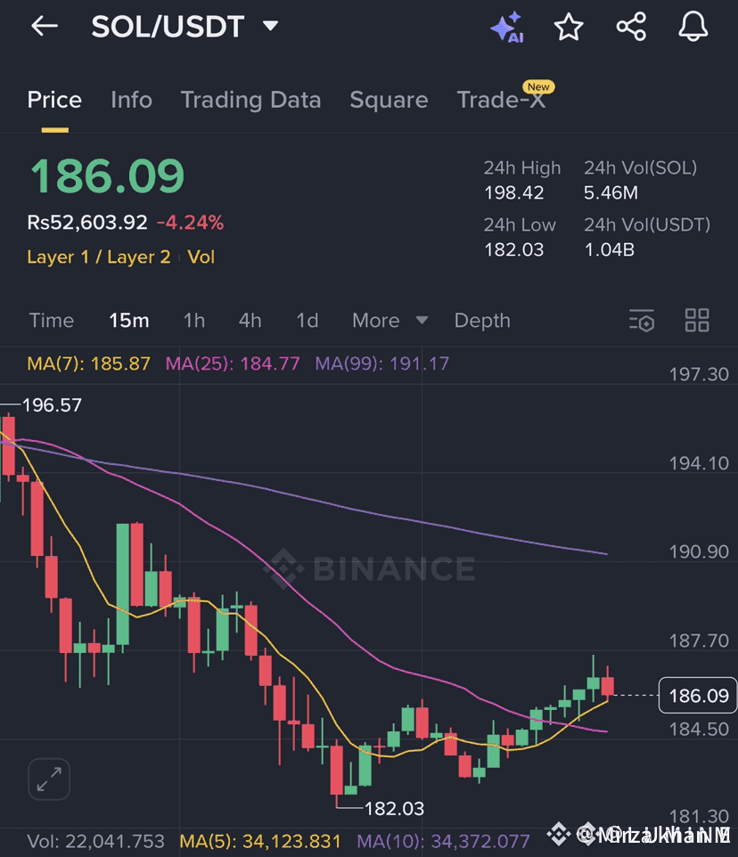Open the chart layout grid icon
The width and height of the screenshot is (738, 857).
pyautogui.click(x=697, y=321)
